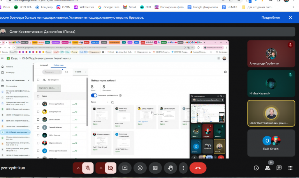Select the Олег Костянтинович participant tile
This screenshot has height=178, width=299.
pos(271,113)
